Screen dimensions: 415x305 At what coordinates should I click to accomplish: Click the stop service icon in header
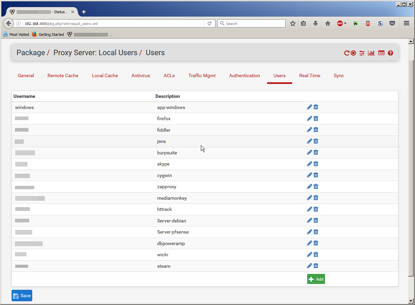[x=354, y=53]
